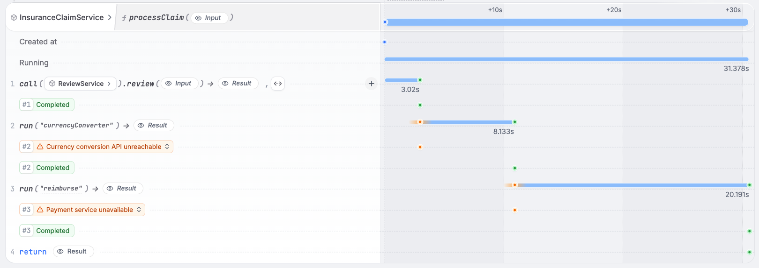Click the code brackets icon after review Result
The height and width of the screenshot is (268, 759).
[x=278, y=84]
